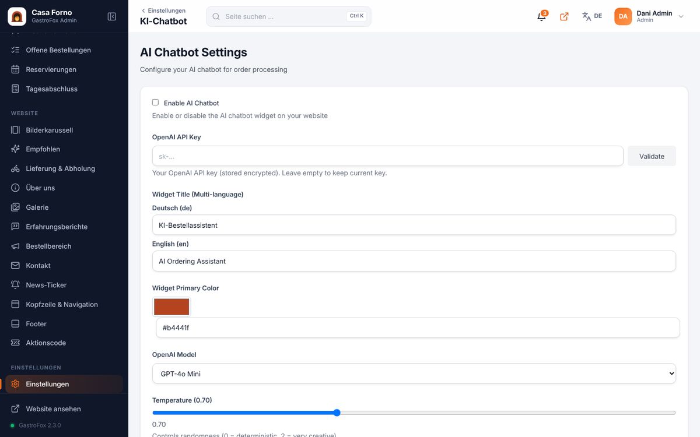Collapse the sidebar panel icon

(x=112, y=17)
